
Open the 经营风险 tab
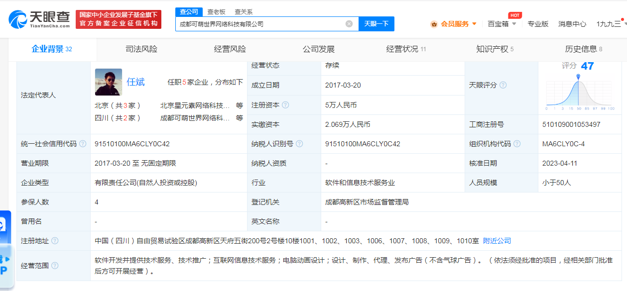point(230,49)
